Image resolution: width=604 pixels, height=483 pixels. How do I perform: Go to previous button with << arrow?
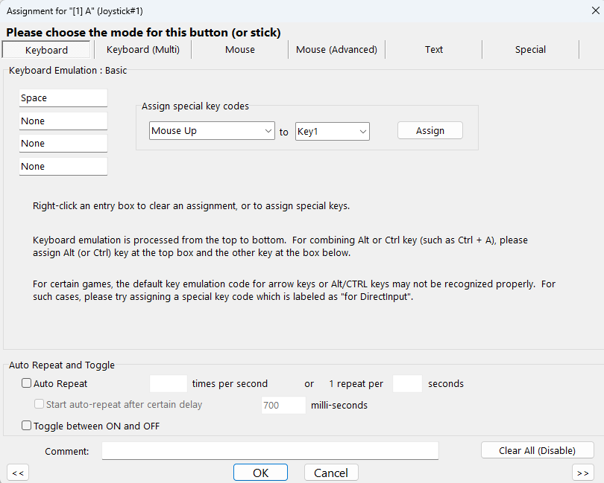(x=18, y=473)
